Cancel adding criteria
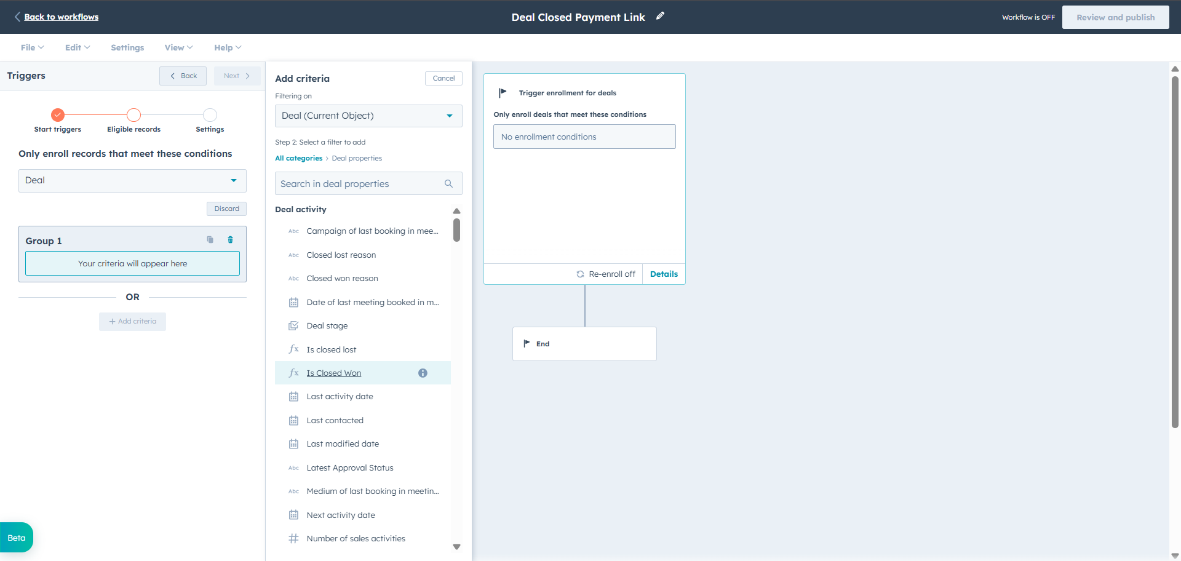The width and height of the screenshot is (1181, 561). point(443,78)
